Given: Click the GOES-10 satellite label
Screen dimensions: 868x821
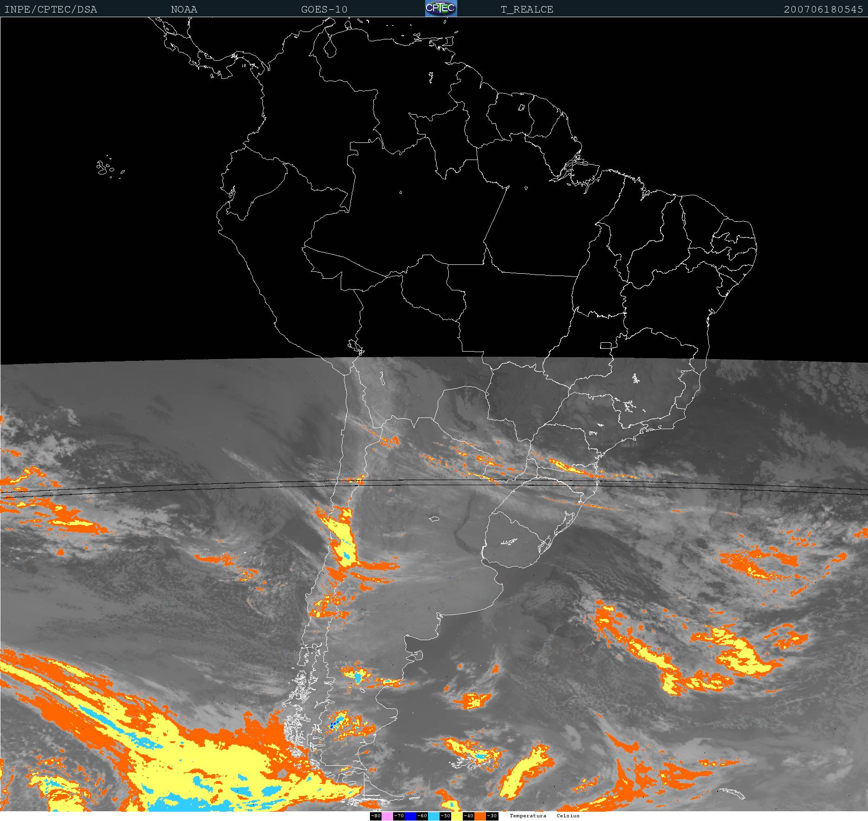Looking at the screenshot, I should [x=324, y=9].
